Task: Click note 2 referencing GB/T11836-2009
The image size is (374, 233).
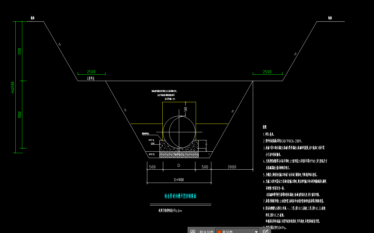Action: (x=283, y=141)
